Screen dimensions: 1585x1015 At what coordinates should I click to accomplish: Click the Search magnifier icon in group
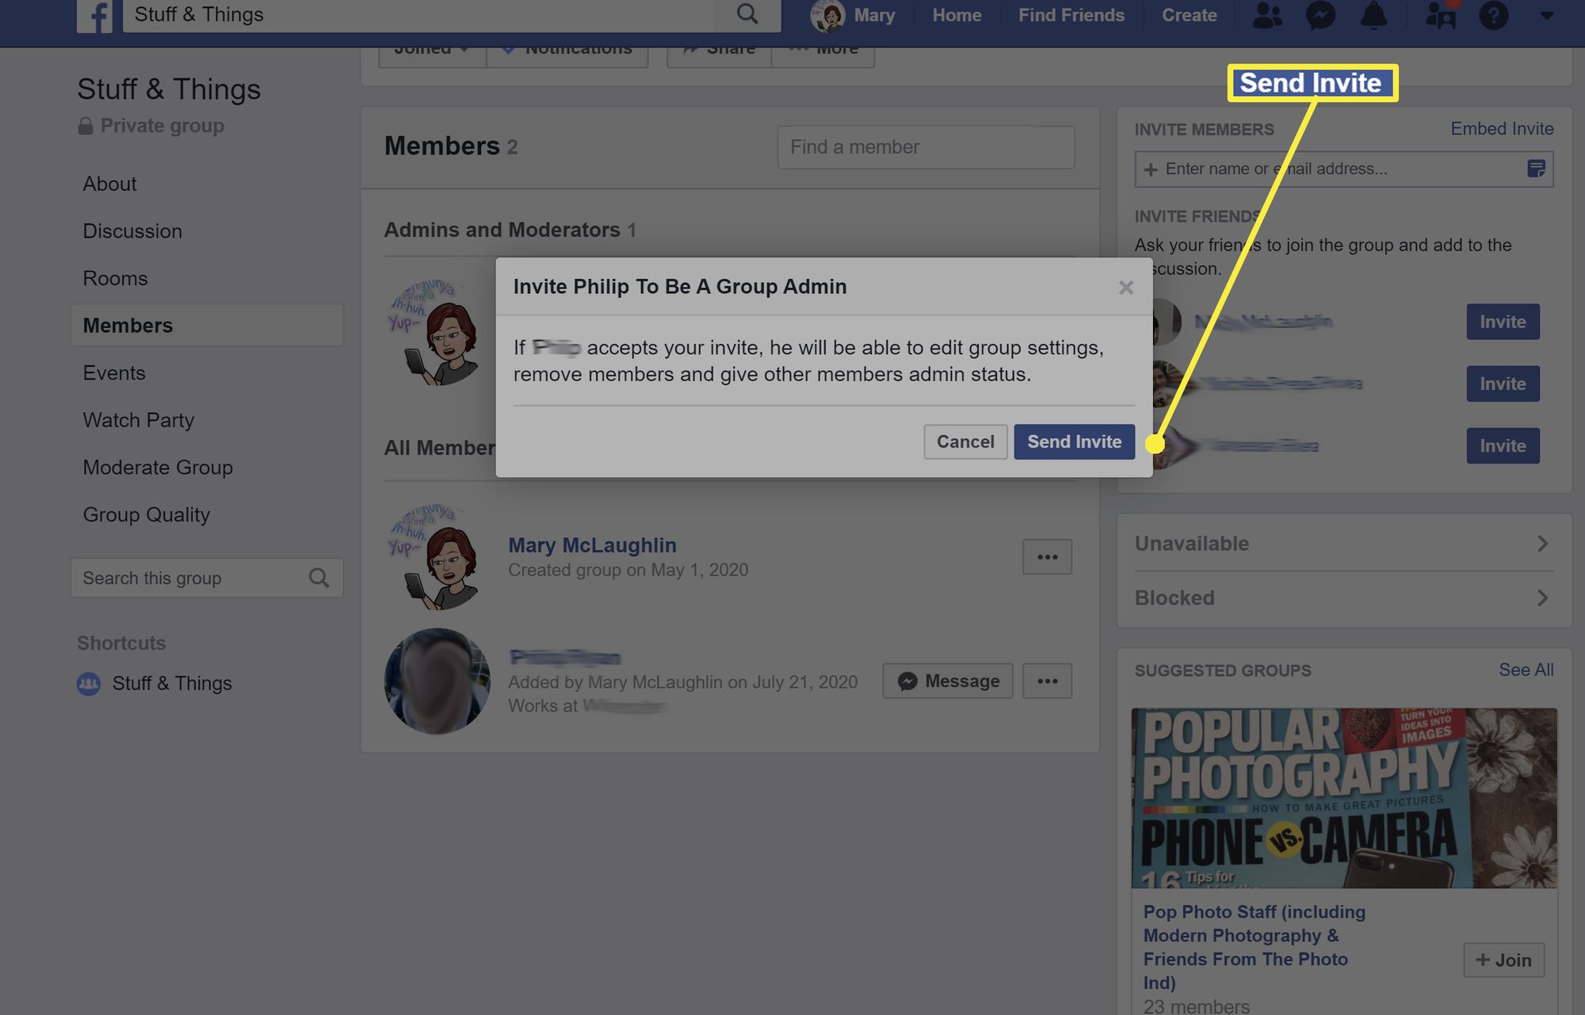click(x=321, y=576)
